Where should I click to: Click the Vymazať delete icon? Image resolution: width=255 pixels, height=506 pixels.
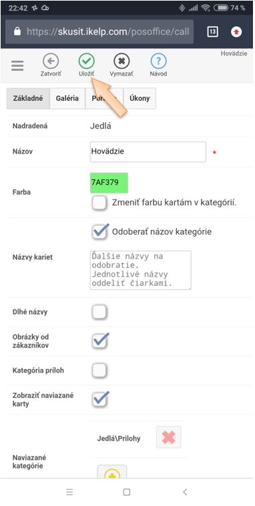click(121, 61)
